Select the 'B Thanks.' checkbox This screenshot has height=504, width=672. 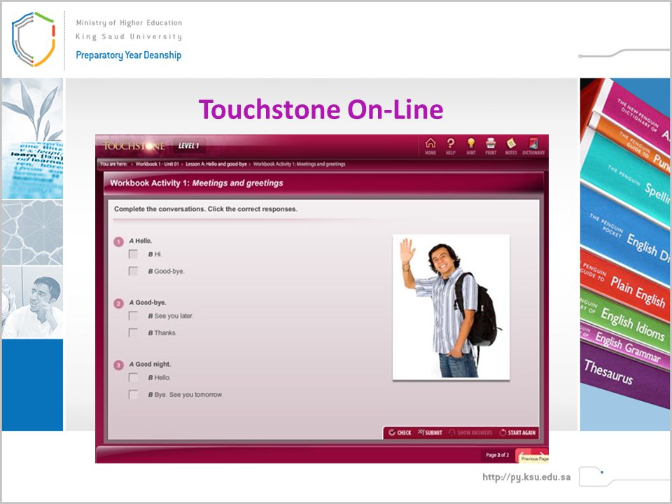133,332
